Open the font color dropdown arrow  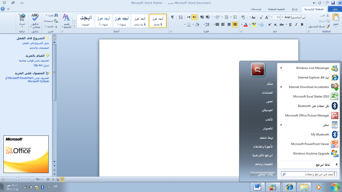coord(242,24)
